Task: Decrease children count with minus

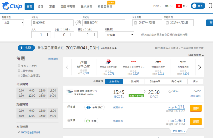Action: point(58,35)
